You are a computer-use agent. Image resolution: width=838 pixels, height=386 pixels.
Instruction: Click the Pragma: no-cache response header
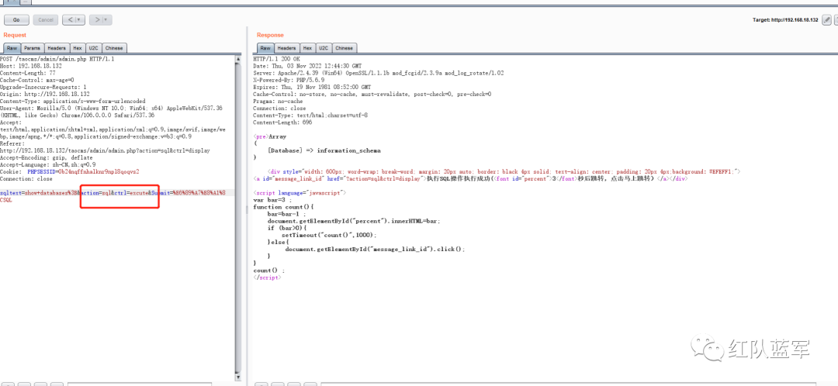[x=278, y=101]
